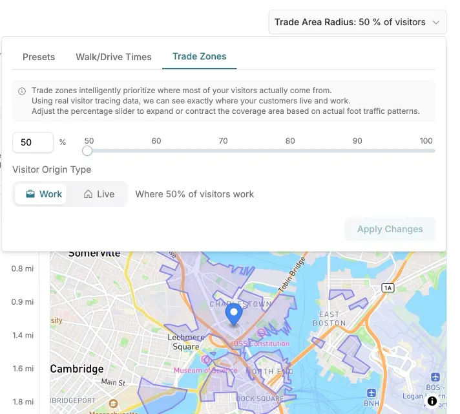Click the 60 label above the slider
The image size is (460, 414).
point(156,141)
